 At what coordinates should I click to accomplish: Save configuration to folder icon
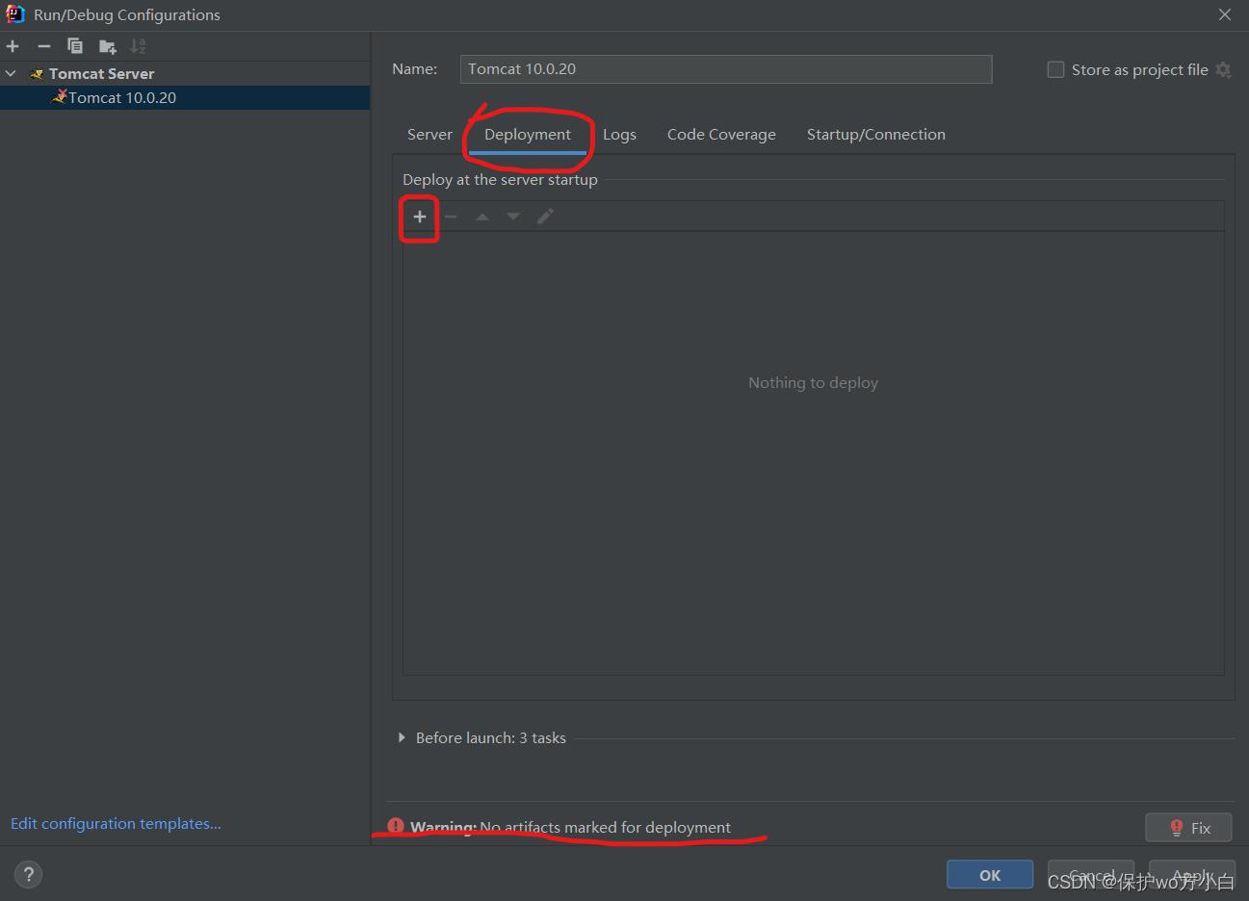[x=107, y=46]
